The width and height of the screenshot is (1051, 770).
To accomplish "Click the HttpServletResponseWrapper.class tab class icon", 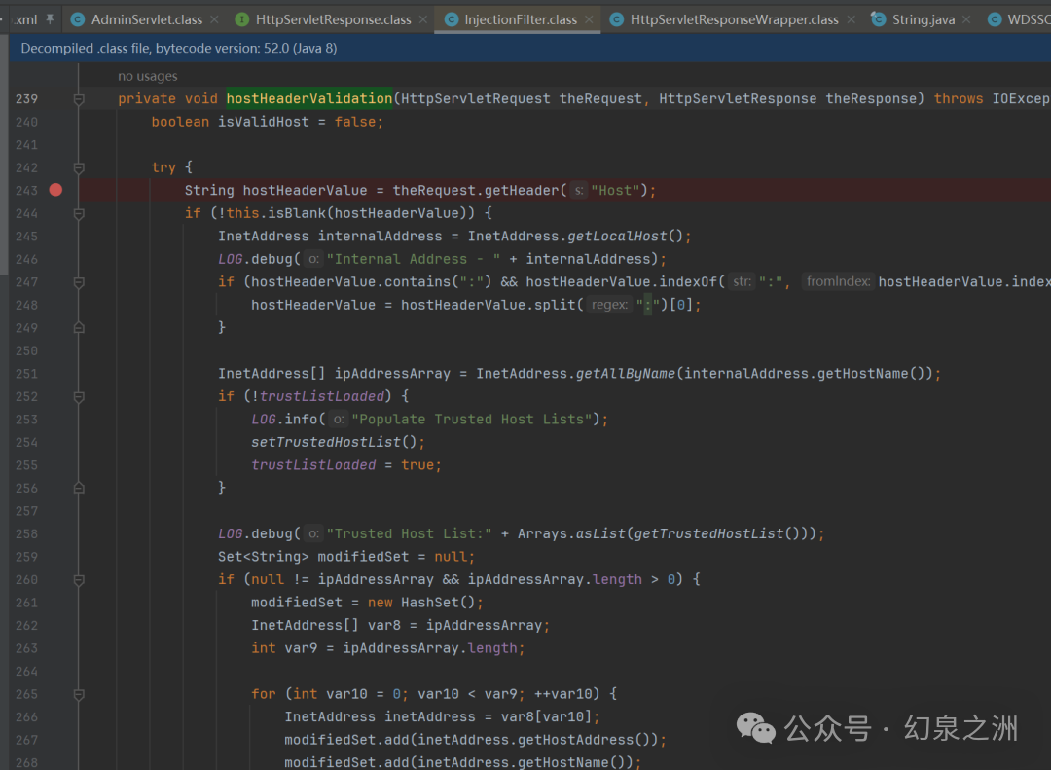I will pos(617,19).
